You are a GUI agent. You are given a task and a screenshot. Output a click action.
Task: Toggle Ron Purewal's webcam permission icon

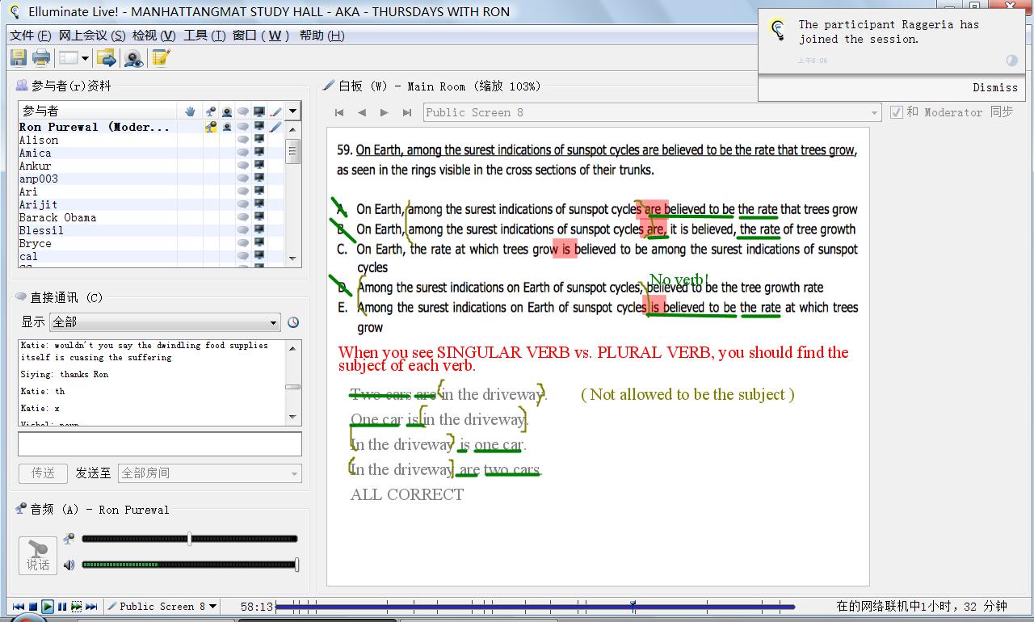coord(227,127)
